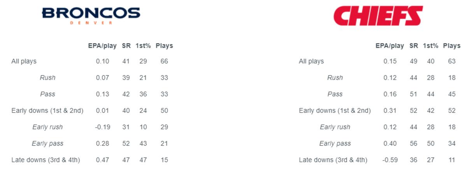Select Broncos 'Early downs (1st & 2nd)' label

pyautogui.click(x=47, y=111)
